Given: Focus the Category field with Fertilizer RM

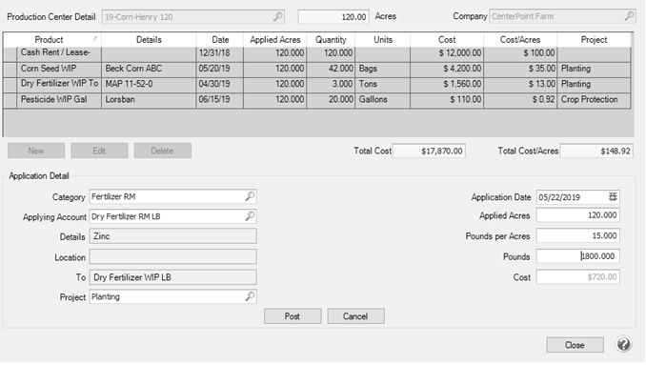Looking at the screenshot, I should coord(173,196).
